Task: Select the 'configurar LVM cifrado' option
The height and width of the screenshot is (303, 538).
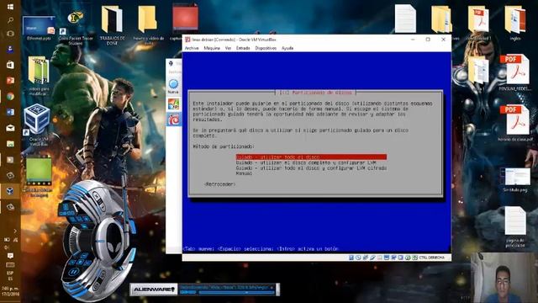Action: point(311,168)
